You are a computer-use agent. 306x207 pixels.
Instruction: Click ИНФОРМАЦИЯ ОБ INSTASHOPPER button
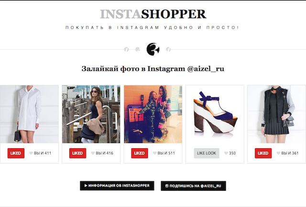pos(117,186)
